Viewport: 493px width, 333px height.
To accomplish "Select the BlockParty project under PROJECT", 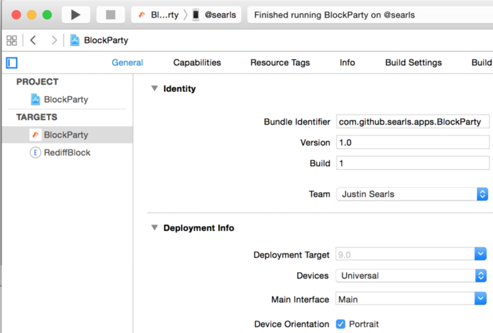I will point(67,99).
